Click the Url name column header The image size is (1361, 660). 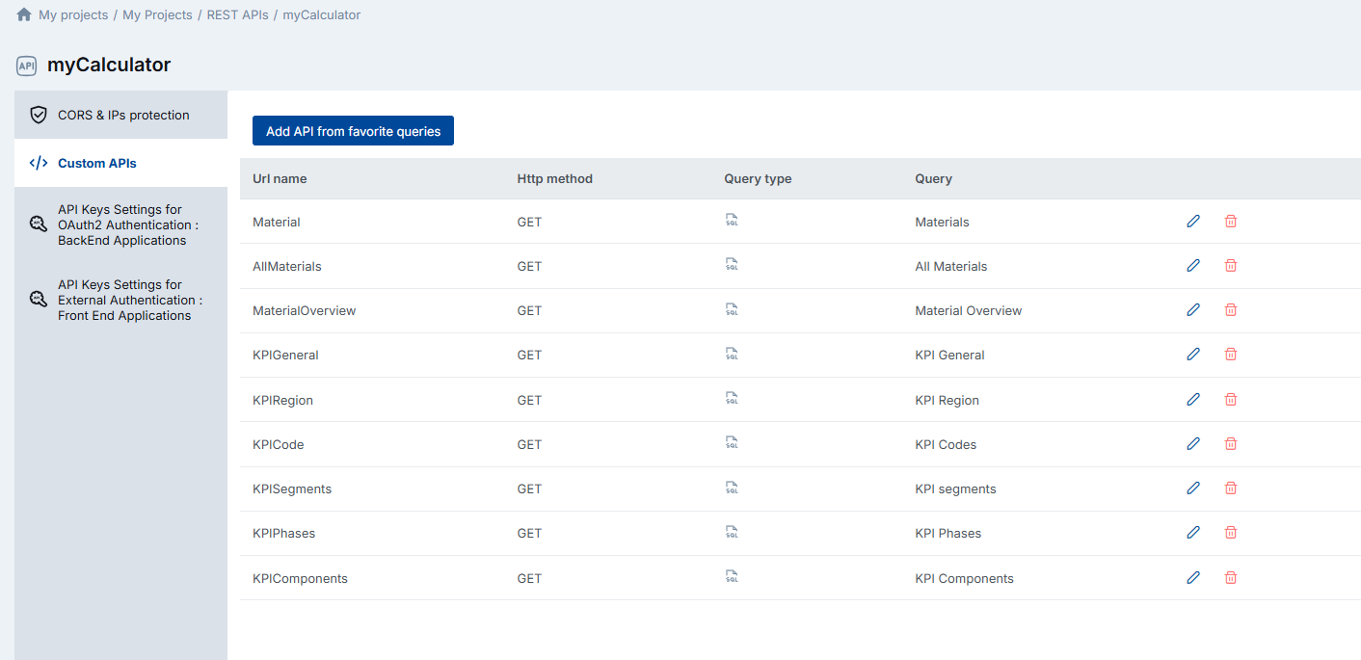(280, 178)
